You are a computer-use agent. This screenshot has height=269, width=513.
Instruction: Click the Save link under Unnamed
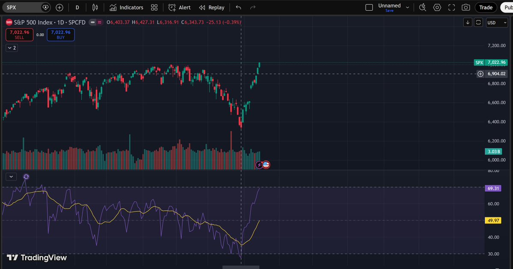(389, 10)
